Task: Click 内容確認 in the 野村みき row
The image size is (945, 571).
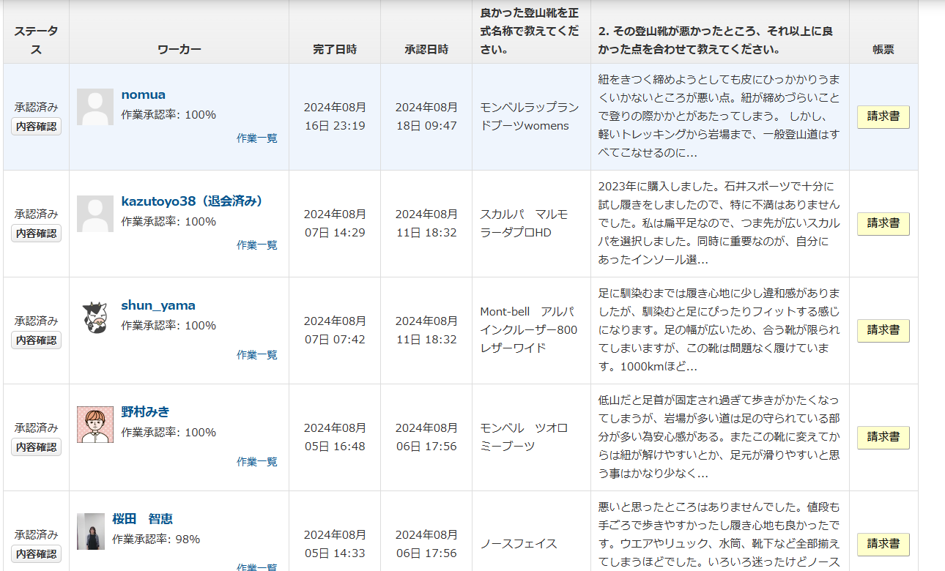Action: click(x=36, y=447)
